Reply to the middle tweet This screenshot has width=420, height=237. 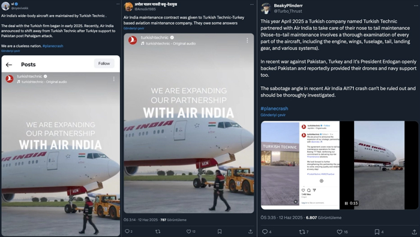127,232
